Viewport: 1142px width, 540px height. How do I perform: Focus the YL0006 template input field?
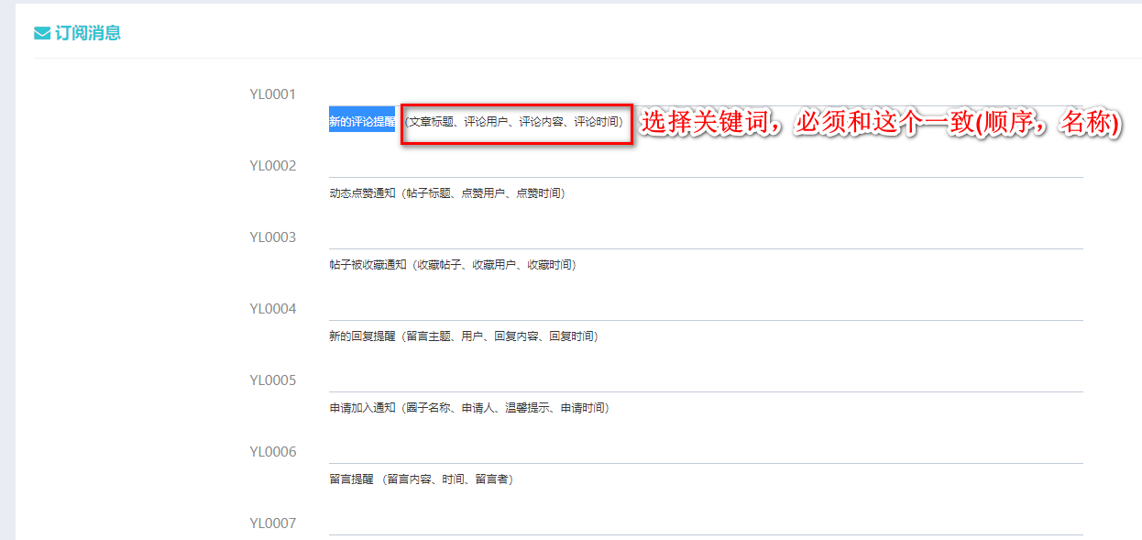(706, 451)
